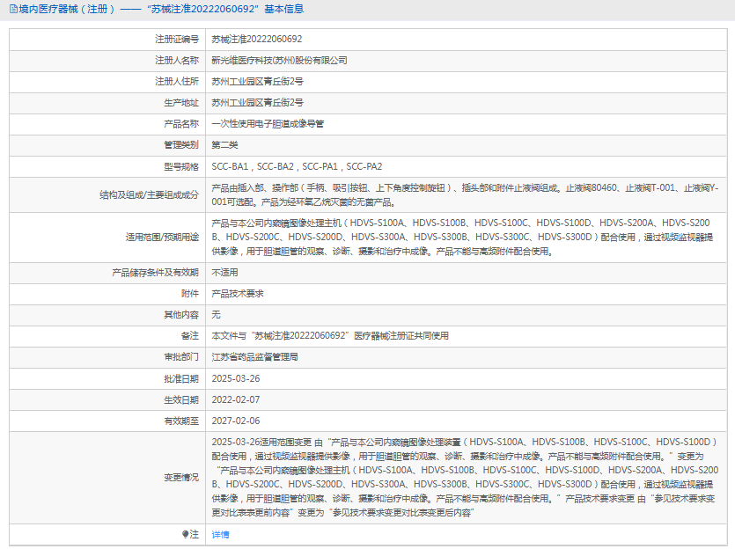Click the document icon beside the page title
Image resolution: width=735 pixels, height=549 pixels.
[13, 9]
